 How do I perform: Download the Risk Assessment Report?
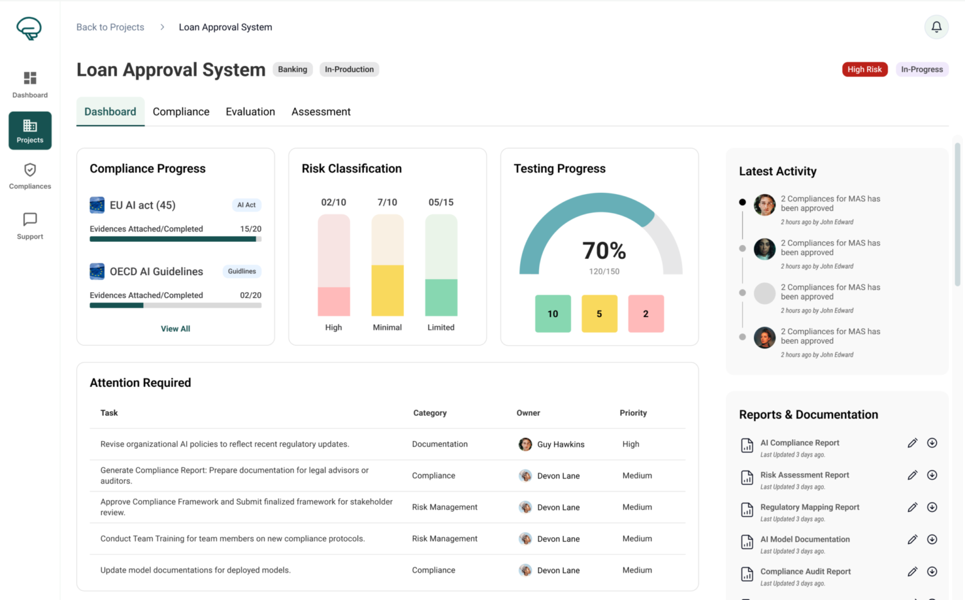tap(932, 475)
